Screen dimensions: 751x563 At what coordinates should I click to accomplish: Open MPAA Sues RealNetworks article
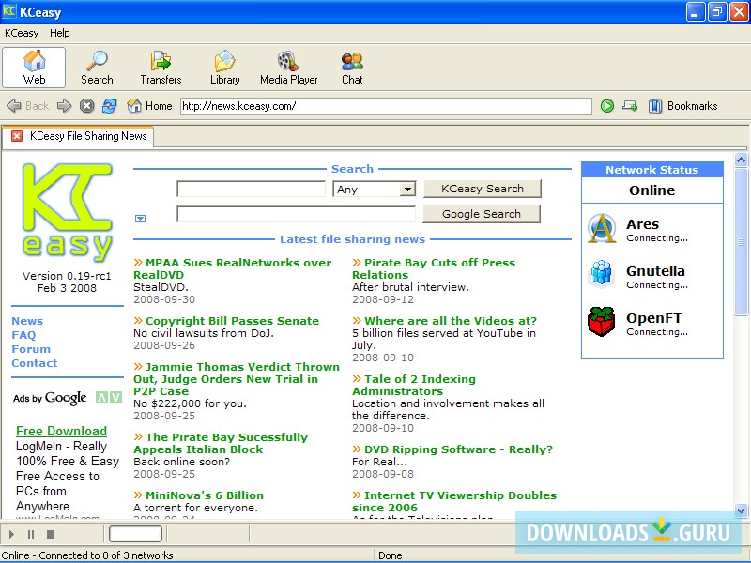click(232, 268)
